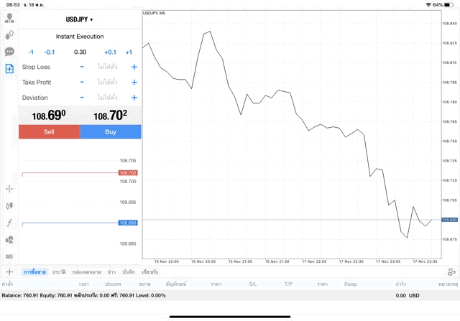Switch to the ข่าว news tab
Viewport: 460px width, 321px height.
click(112, 272)
